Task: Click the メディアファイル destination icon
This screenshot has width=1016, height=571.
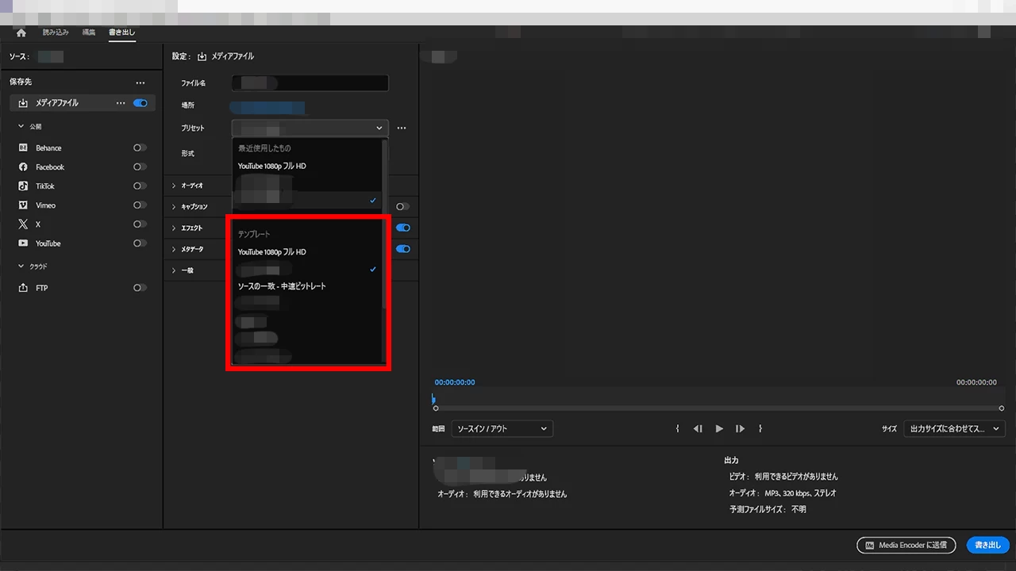Action: click(x=23, y=103)
